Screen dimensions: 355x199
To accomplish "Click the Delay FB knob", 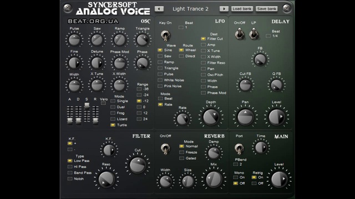I will (260, 59).
